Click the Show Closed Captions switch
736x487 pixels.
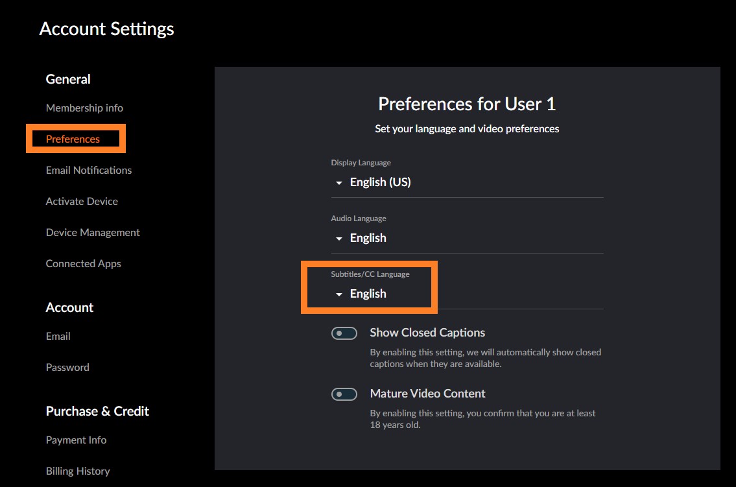click(x=344, y=333)
